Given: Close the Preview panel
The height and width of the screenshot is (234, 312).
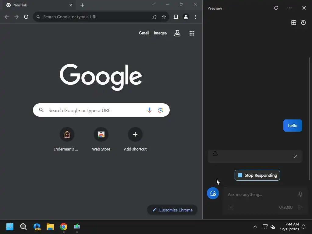Looking at the screenshot, I should [304, 8].
